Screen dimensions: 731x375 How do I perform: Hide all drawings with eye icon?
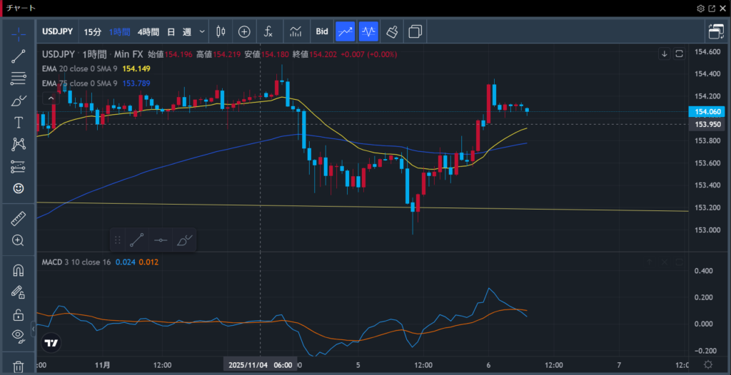point(19,334)
